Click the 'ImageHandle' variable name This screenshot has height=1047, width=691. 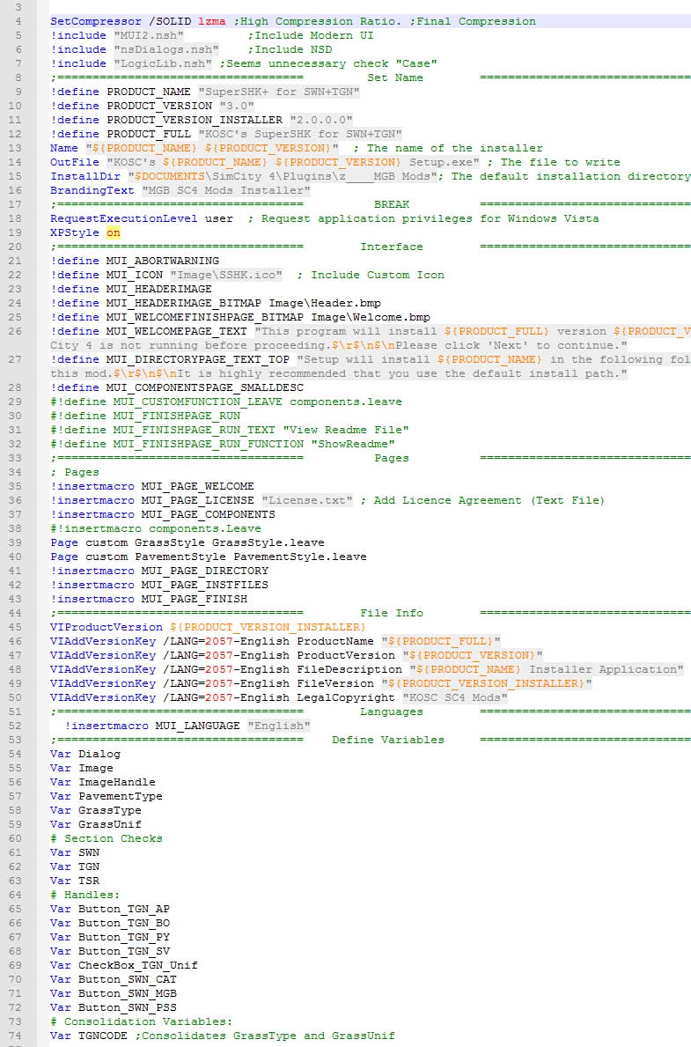[x=117, y=782]
